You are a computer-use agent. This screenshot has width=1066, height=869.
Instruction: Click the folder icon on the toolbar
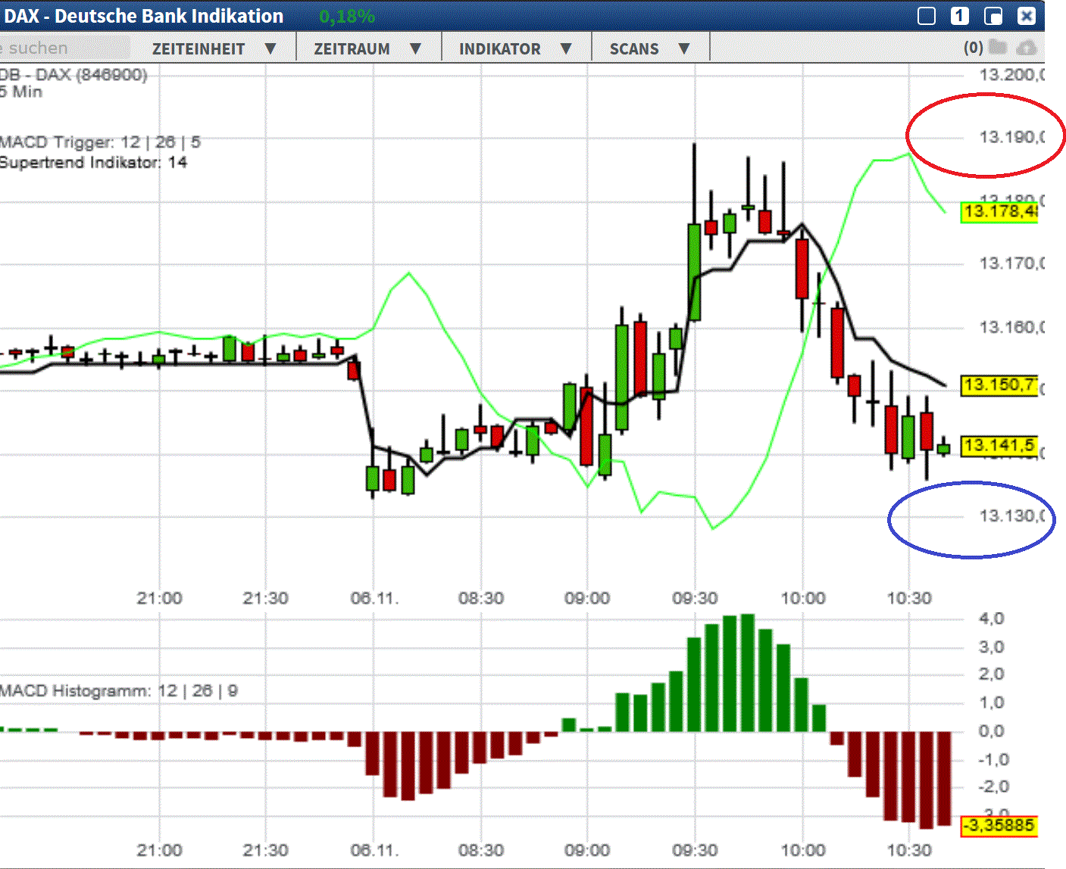998,47
